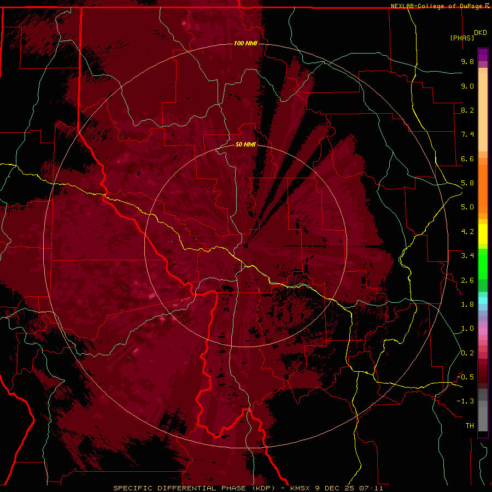Click the 5.0 color scale value

(x=467, y=207)
